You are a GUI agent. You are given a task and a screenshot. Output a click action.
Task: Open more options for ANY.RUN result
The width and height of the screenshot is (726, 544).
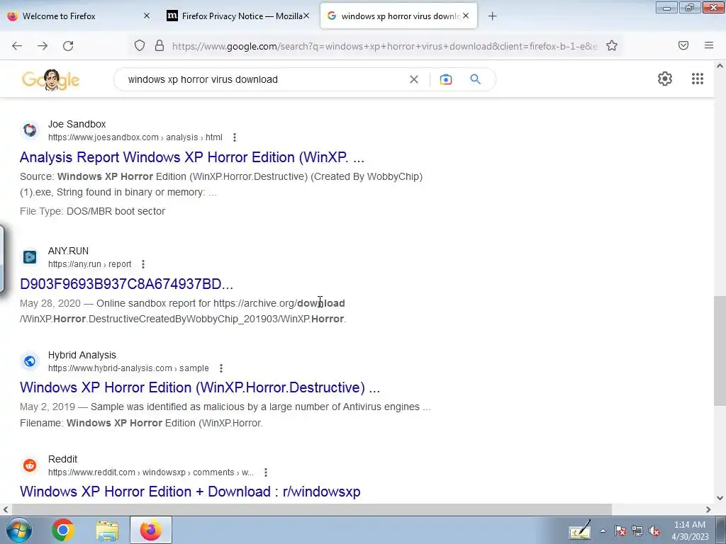point(143,264)
